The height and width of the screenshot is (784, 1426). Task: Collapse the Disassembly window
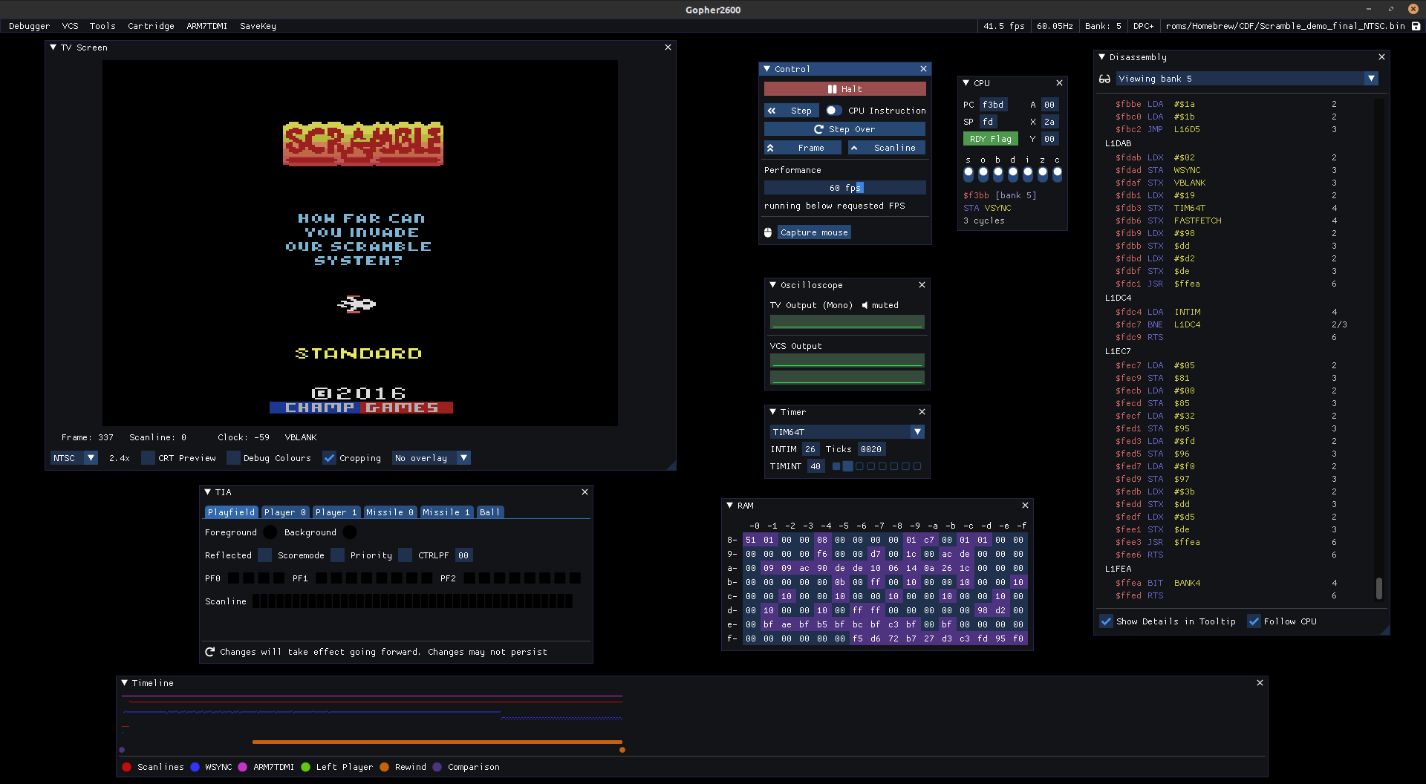click(x=1102, y=57)
